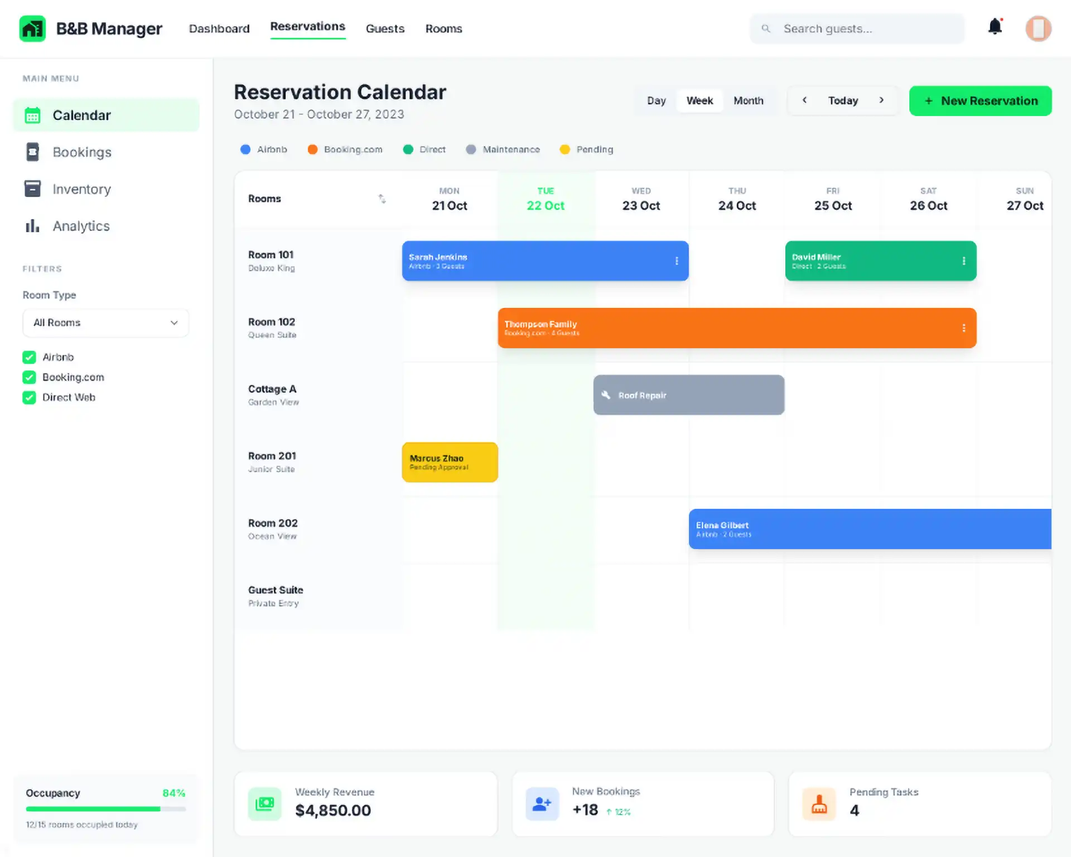The height and width of the screenshot is (857, 1071).
Task: Open the Guests navigation menu item
Action: pyautogui.click(x=385, y=28)
